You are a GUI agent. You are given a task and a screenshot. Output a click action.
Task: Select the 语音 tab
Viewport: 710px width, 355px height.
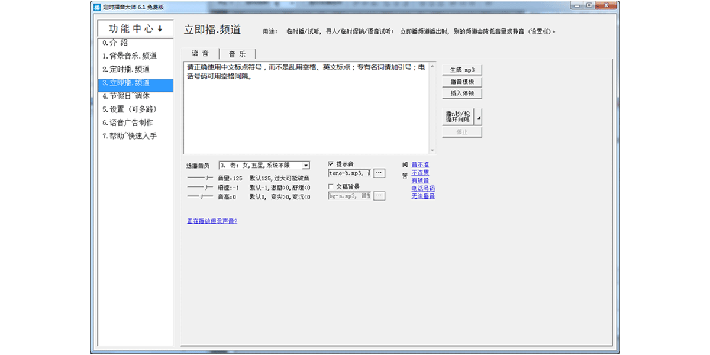pos(201,52)
